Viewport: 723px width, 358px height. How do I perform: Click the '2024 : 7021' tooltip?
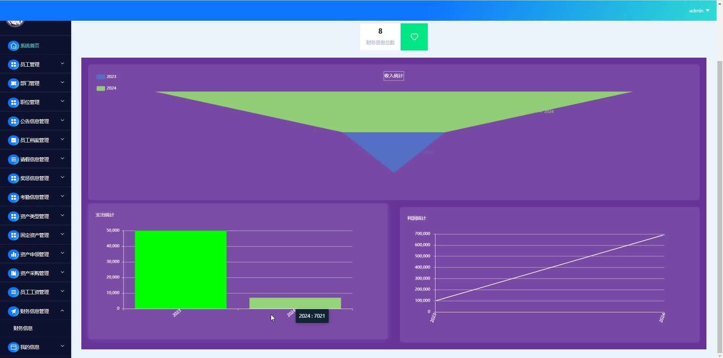(x=312, y=316)
